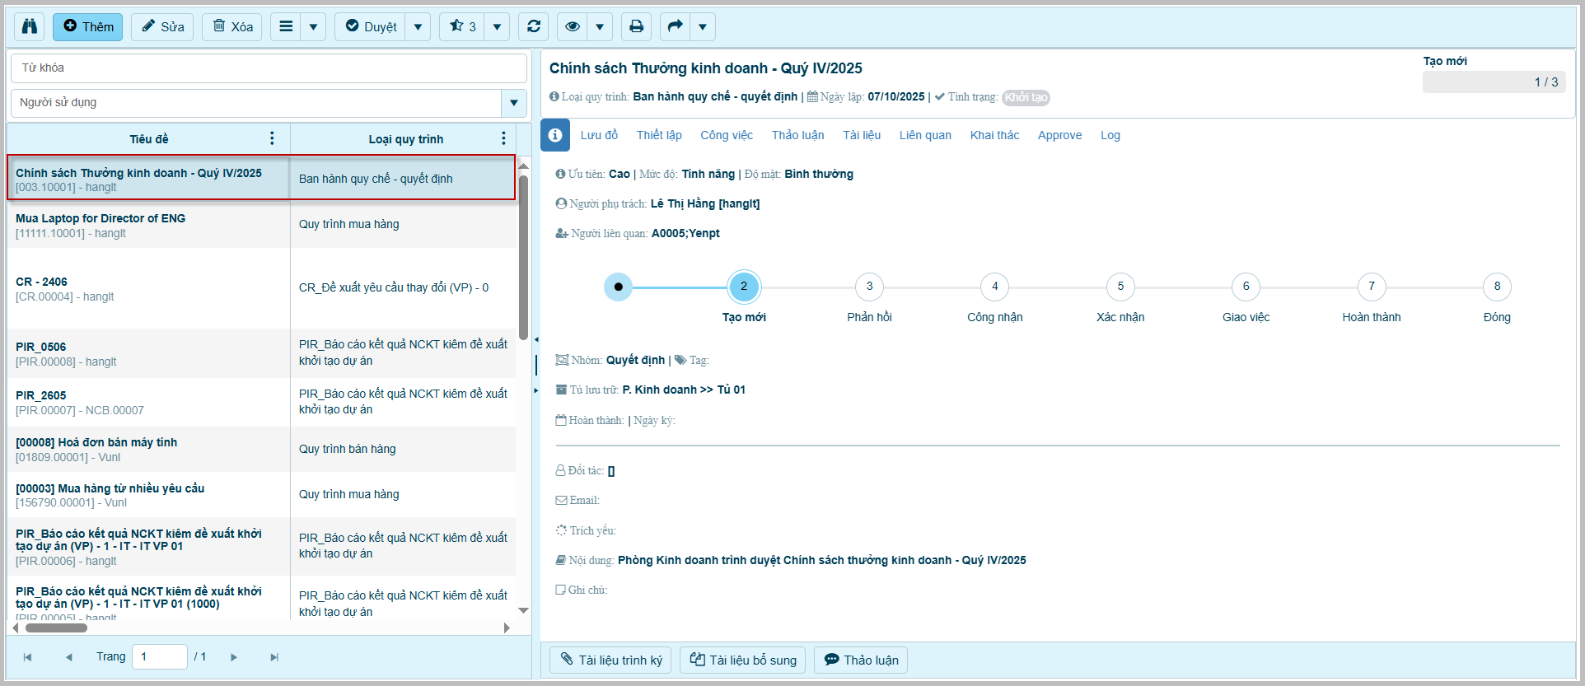
Task: Click the printer icon
Action: pyautogui.click(x=636, y=26)
